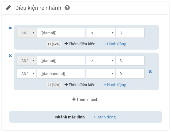Click the 41 (62%) count badge
Viewport: 171px width, 132px height.
pyautogui.click(x=54, y=44)
